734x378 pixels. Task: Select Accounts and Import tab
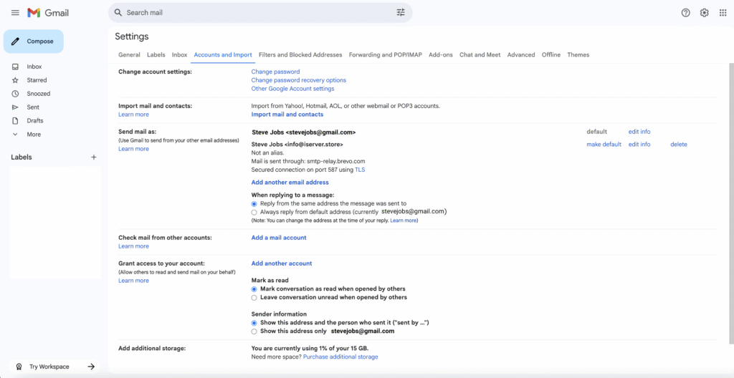coord(223,54)
